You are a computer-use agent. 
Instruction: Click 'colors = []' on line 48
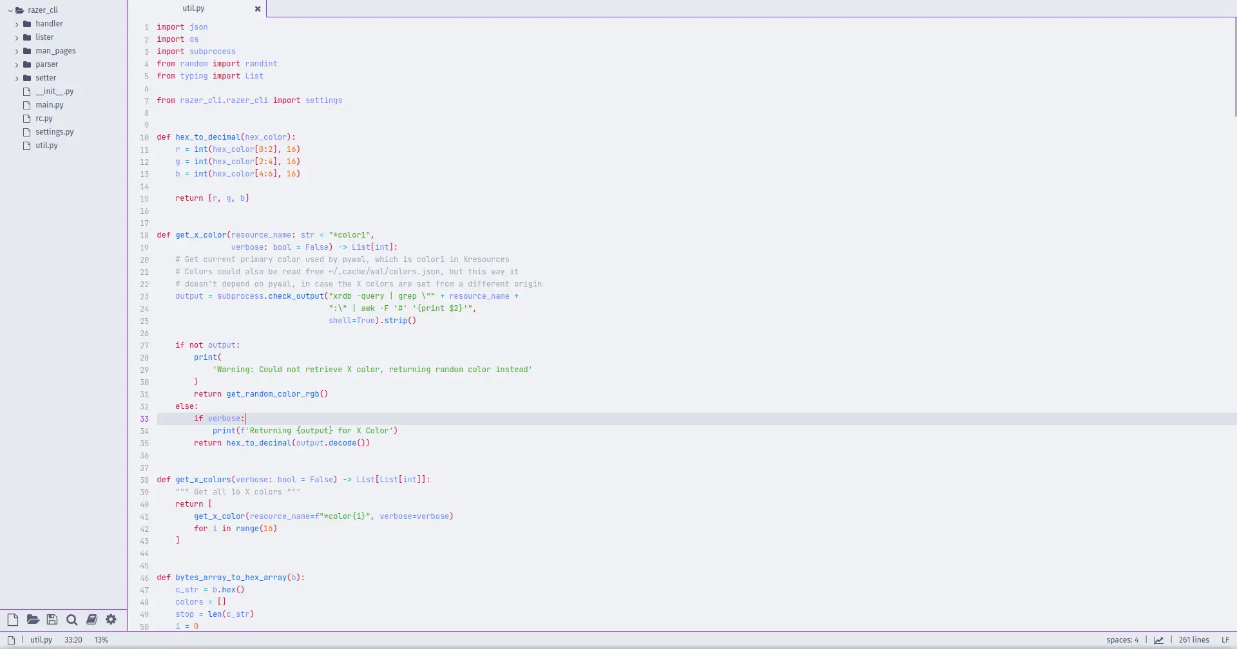pyautogui.click(x=200, y=602)
